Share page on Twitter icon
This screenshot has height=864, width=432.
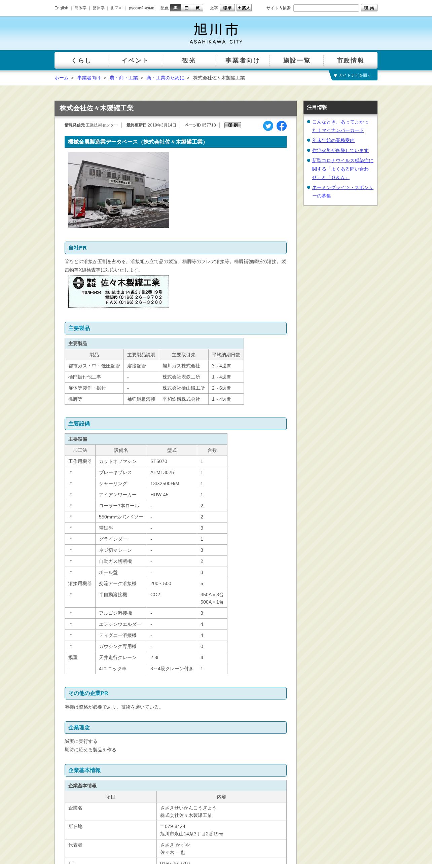[268, 126]
